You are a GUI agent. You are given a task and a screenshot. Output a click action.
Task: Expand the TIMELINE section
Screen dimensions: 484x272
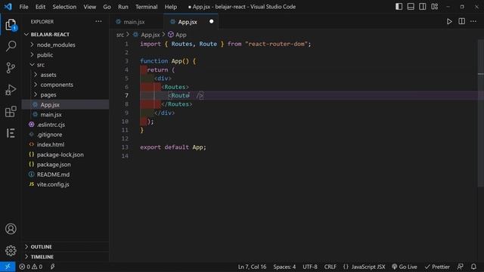(x=65, y=257)
